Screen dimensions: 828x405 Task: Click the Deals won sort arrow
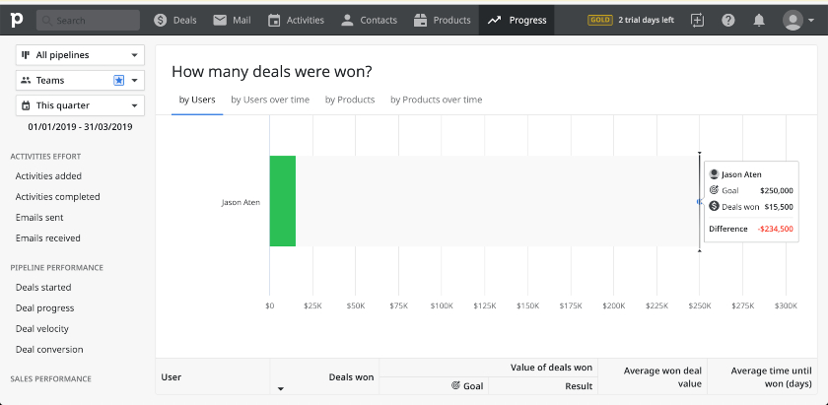pyautogui.click(x=281, y=389)
